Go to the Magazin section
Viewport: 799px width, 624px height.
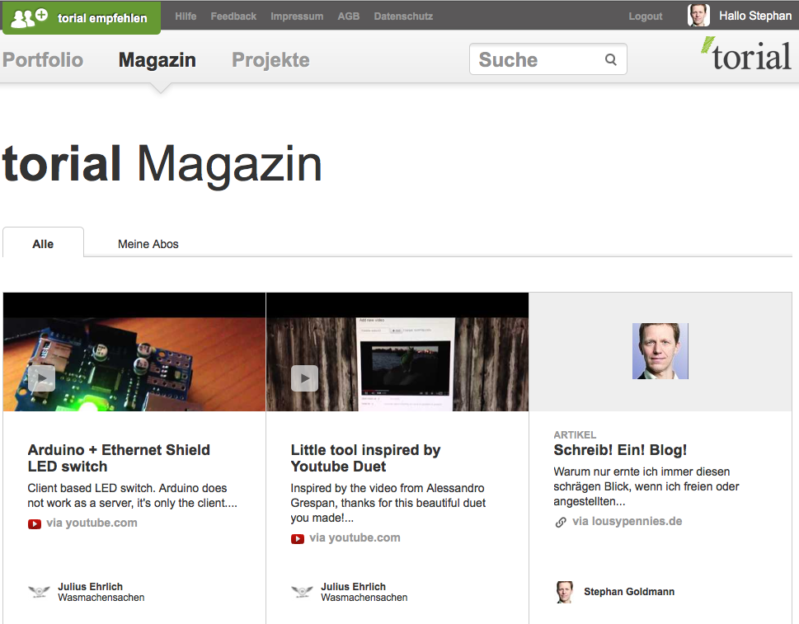tap(157, 59)
